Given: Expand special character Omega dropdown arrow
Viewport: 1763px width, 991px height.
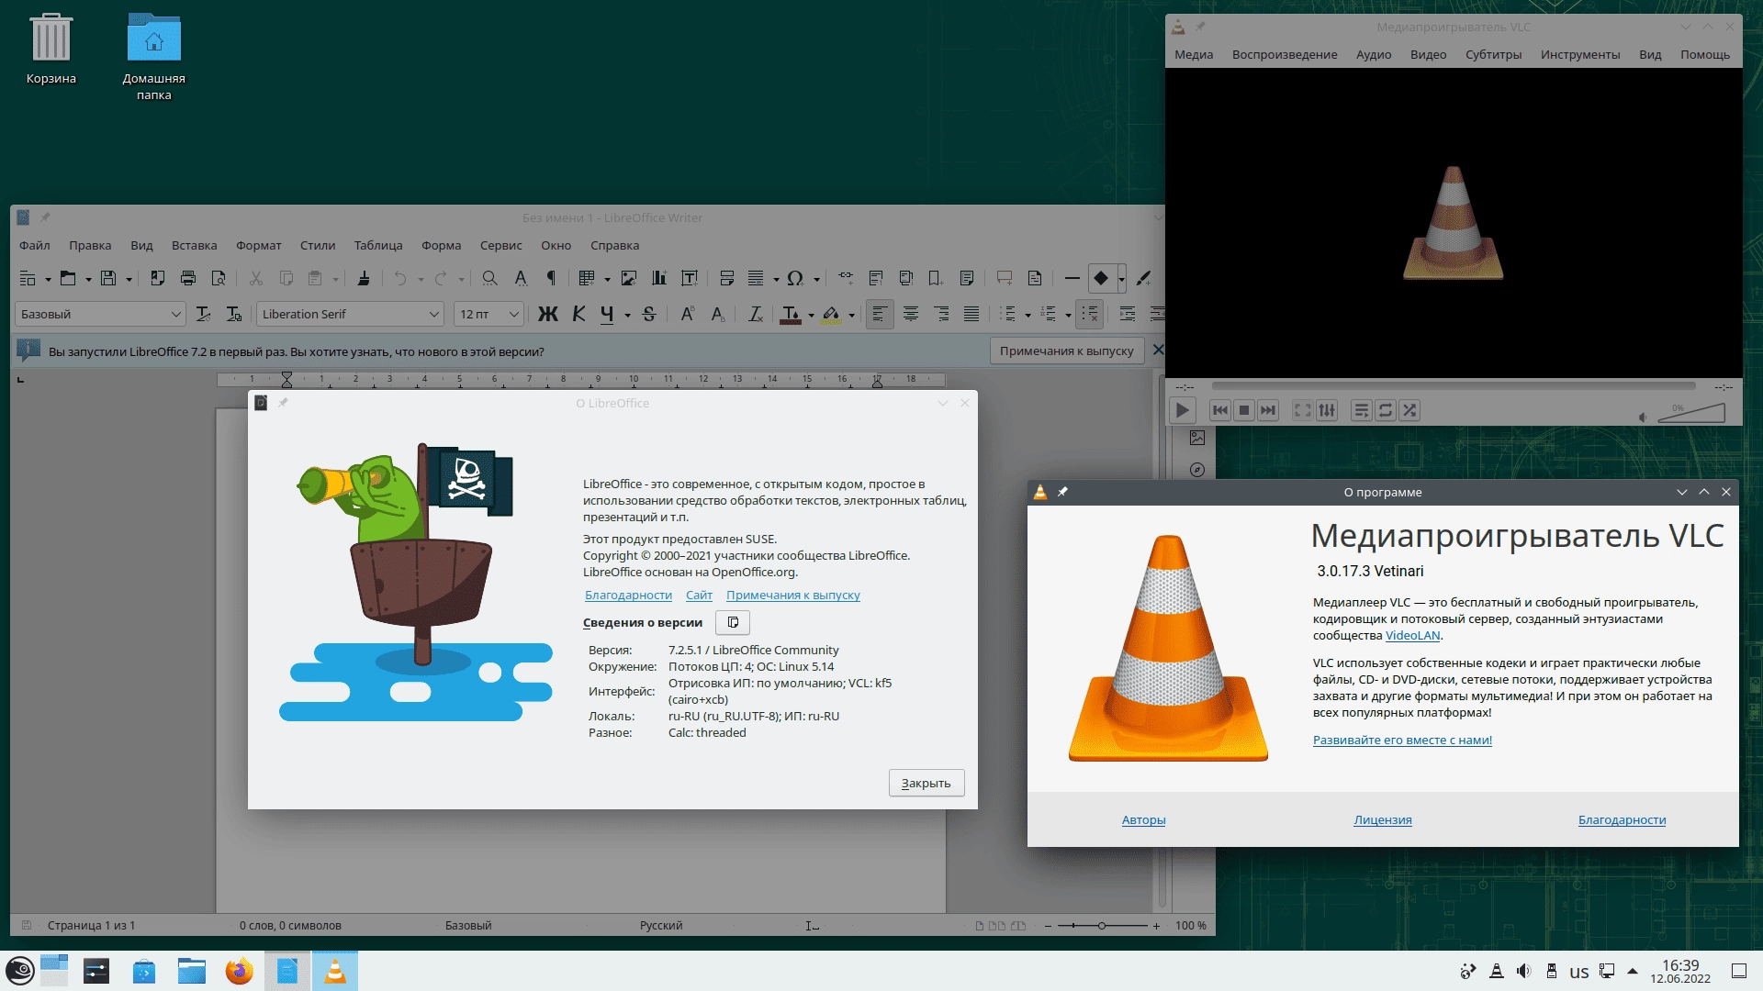Looking at the screenshot, I should point(816,279).
